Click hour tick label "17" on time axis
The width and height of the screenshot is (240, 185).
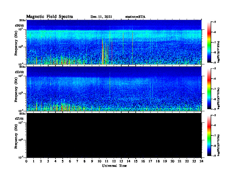pos(150,161)
